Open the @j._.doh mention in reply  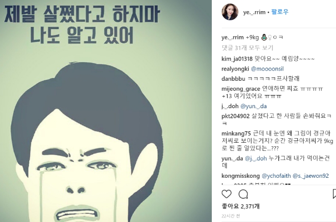point(256,158)
